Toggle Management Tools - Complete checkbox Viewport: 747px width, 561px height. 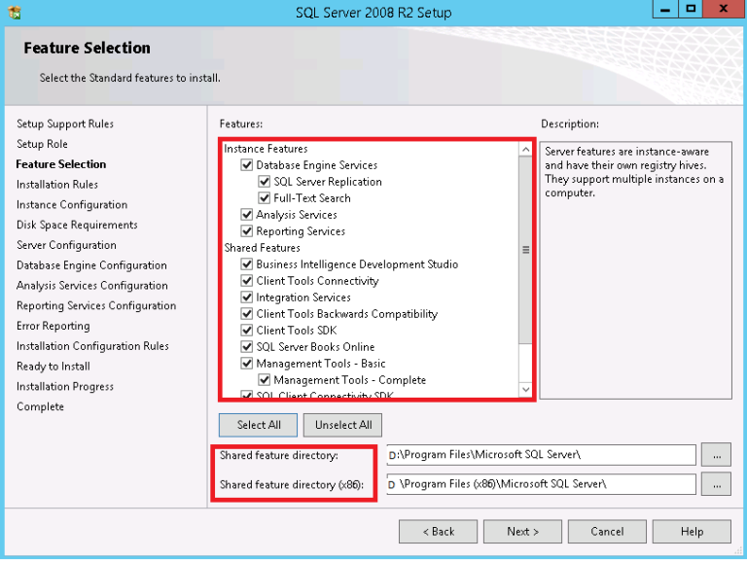point(265,380)
